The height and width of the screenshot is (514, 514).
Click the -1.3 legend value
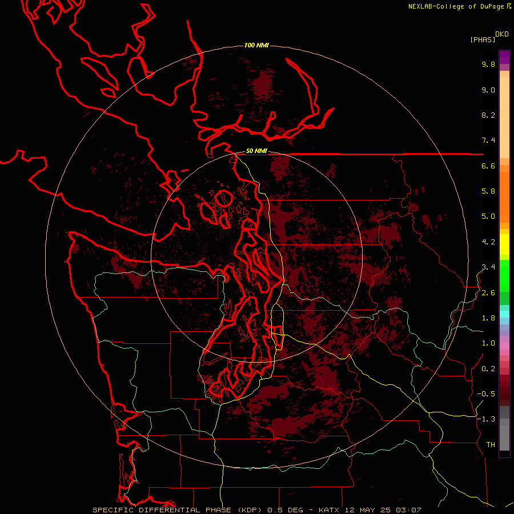tap(486, 420)
